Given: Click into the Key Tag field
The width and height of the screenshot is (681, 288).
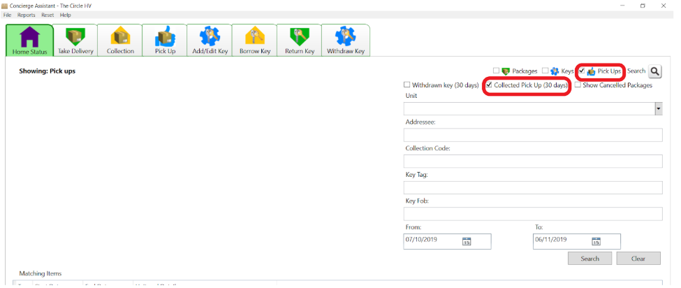Looking at the screenshot, I should coord(533,187).
